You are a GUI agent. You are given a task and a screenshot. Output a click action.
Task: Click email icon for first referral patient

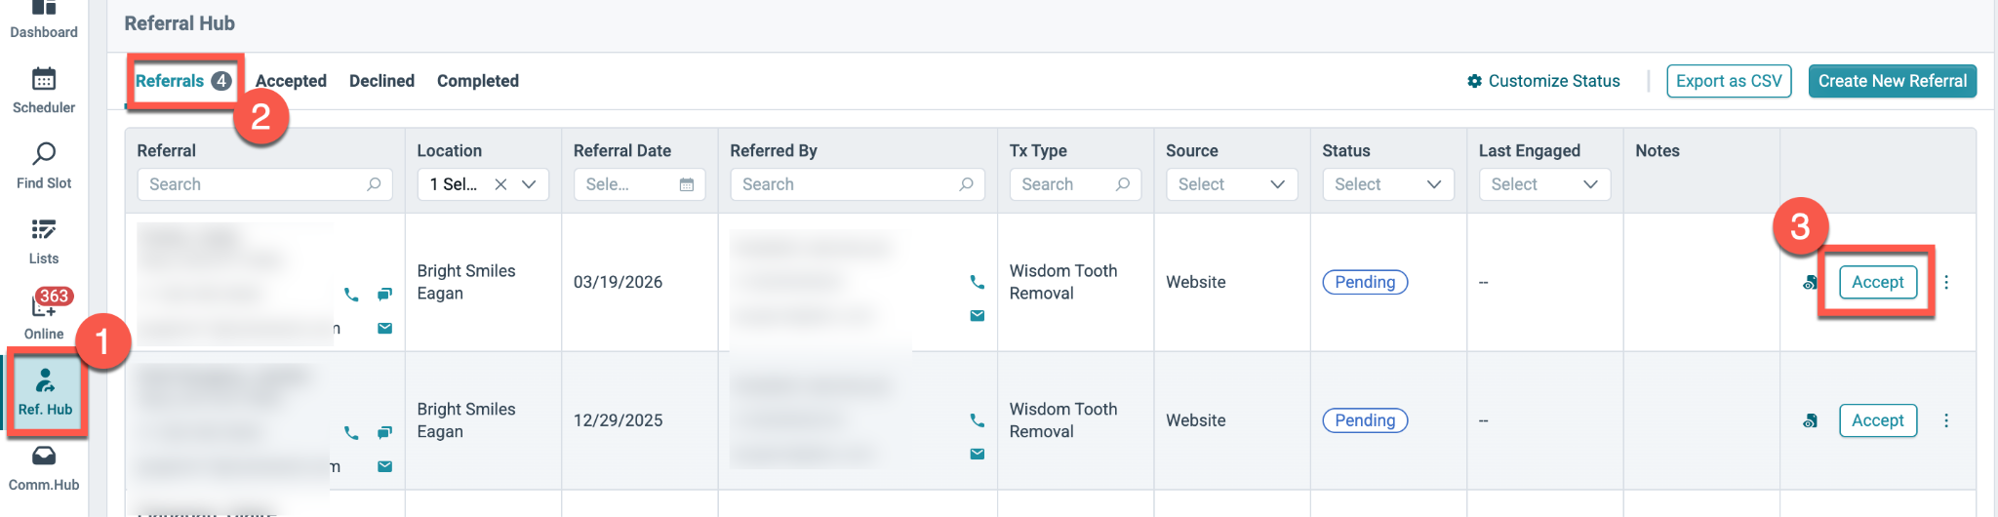pos(385,328)
